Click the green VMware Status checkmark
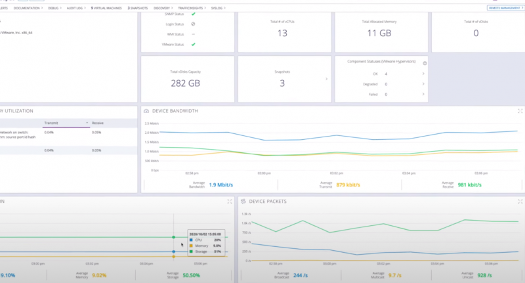The height and width of the screenshot is (283, 525). [193, 44]
